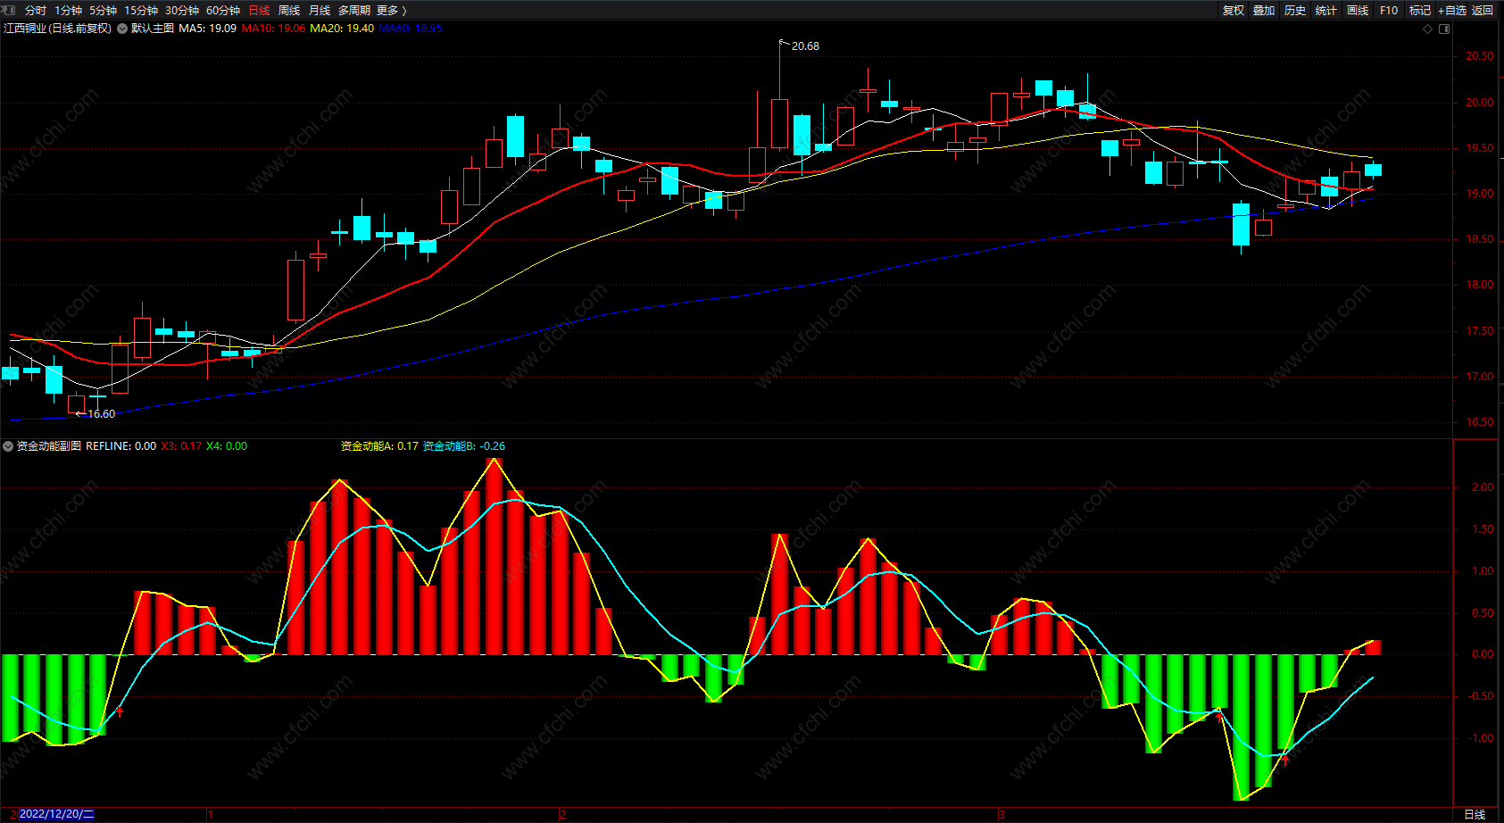This screenshot has width=1504, height=823.
Task: Select the 30分钟 period tab
Action: point(182,11)
